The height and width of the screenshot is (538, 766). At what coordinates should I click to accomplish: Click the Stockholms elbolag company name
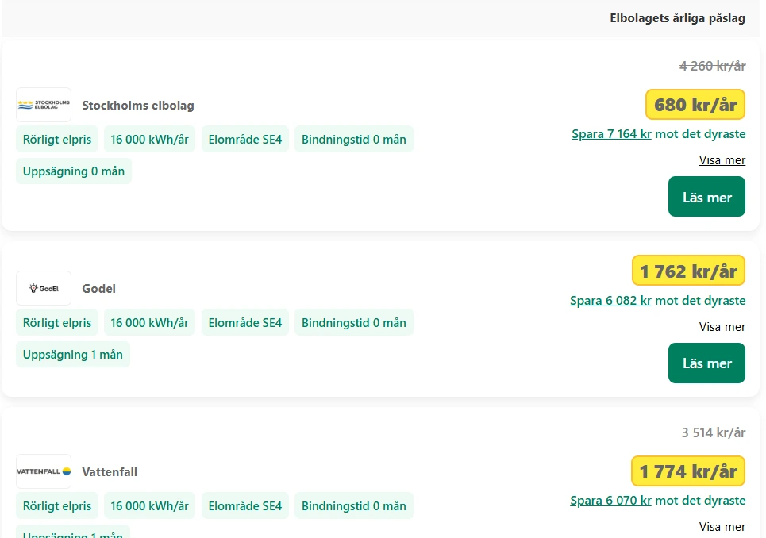(138, 106)
